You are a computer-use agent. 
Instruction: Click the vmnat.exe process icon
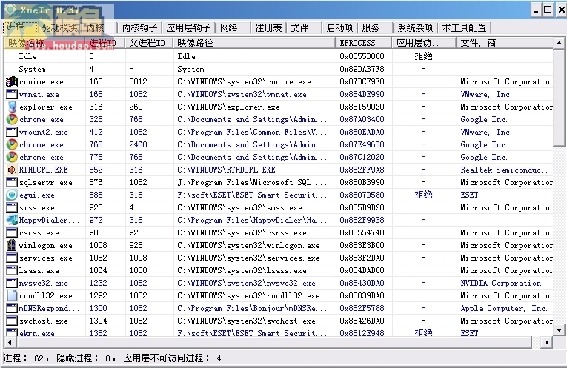[x=12, y=94]
